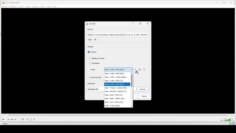Open the Subtitle menu
The height and width of the screenshot is (133, 236).
point(35,7)
